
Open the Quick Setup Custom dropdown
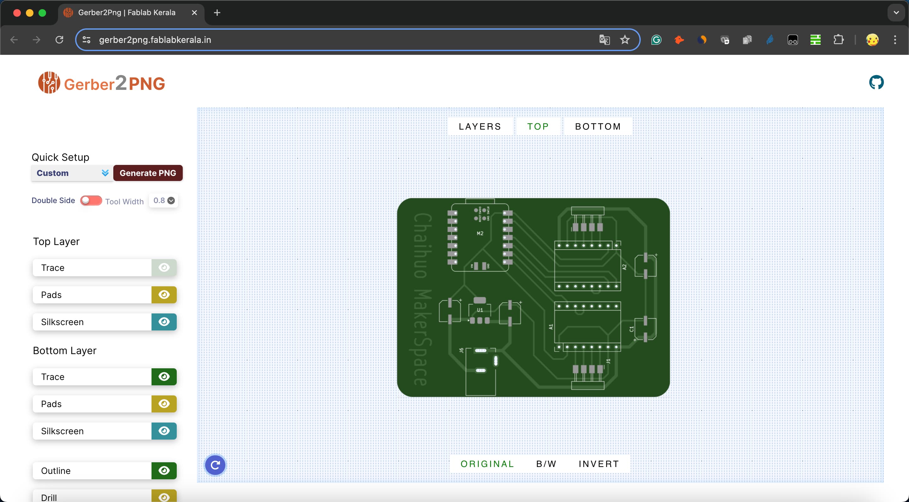72,173
